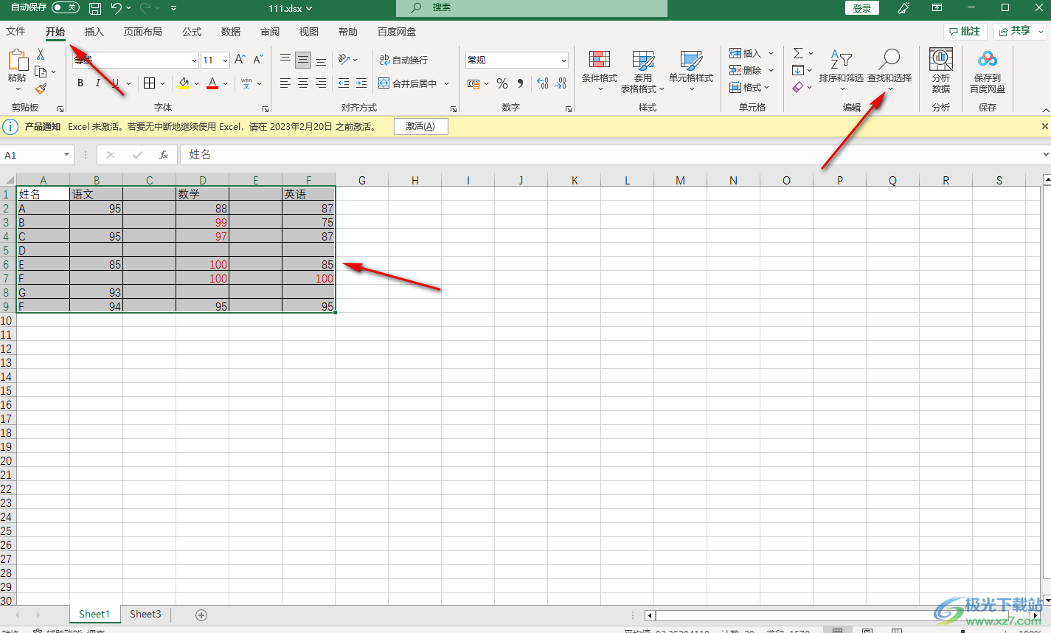The height and width of the screenshot is (633, 1051).
Task: Open the font name dropdown
Action: tap(194, 60)
